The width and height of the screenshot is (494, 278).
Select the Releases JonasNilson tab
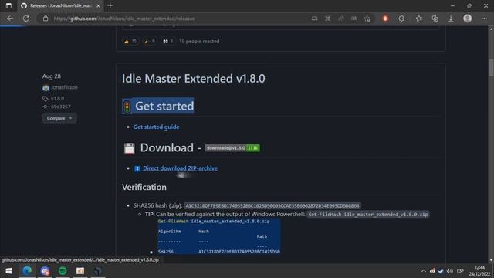click(60, 5)
